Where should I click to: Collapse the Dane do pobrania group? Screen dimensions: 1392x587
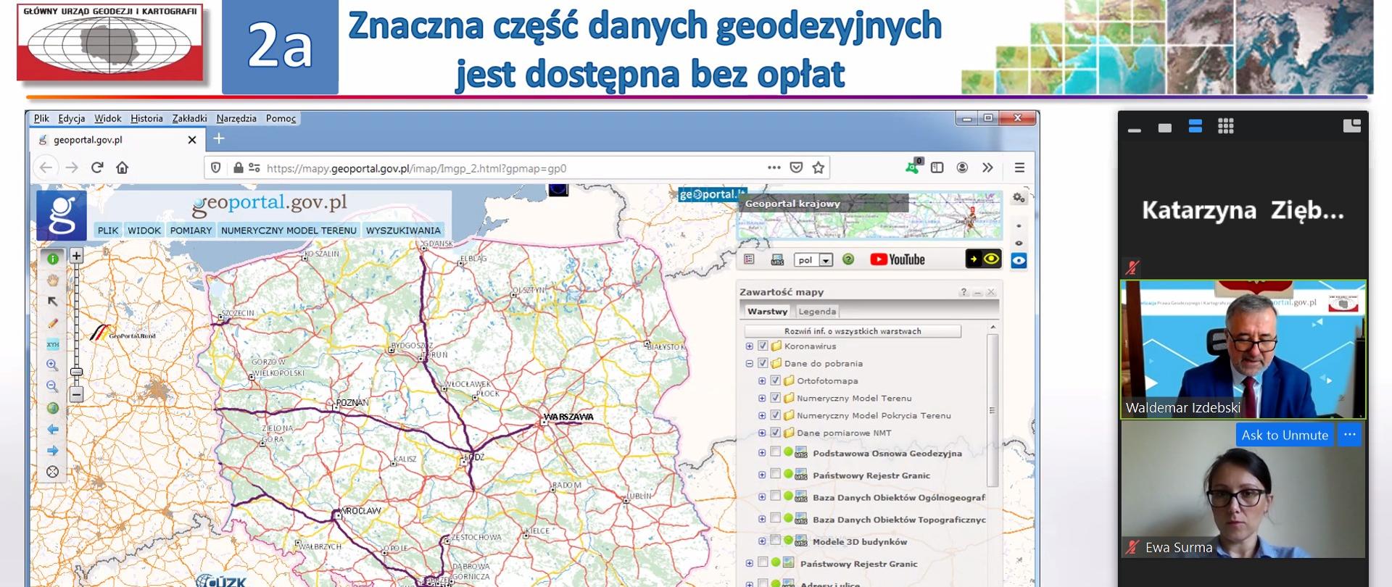pos(750,364)
